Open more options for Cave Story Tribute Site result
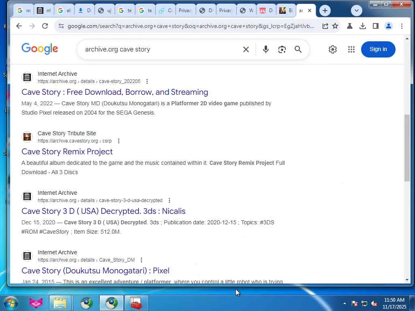415x311 pixels. coord(119,141)
